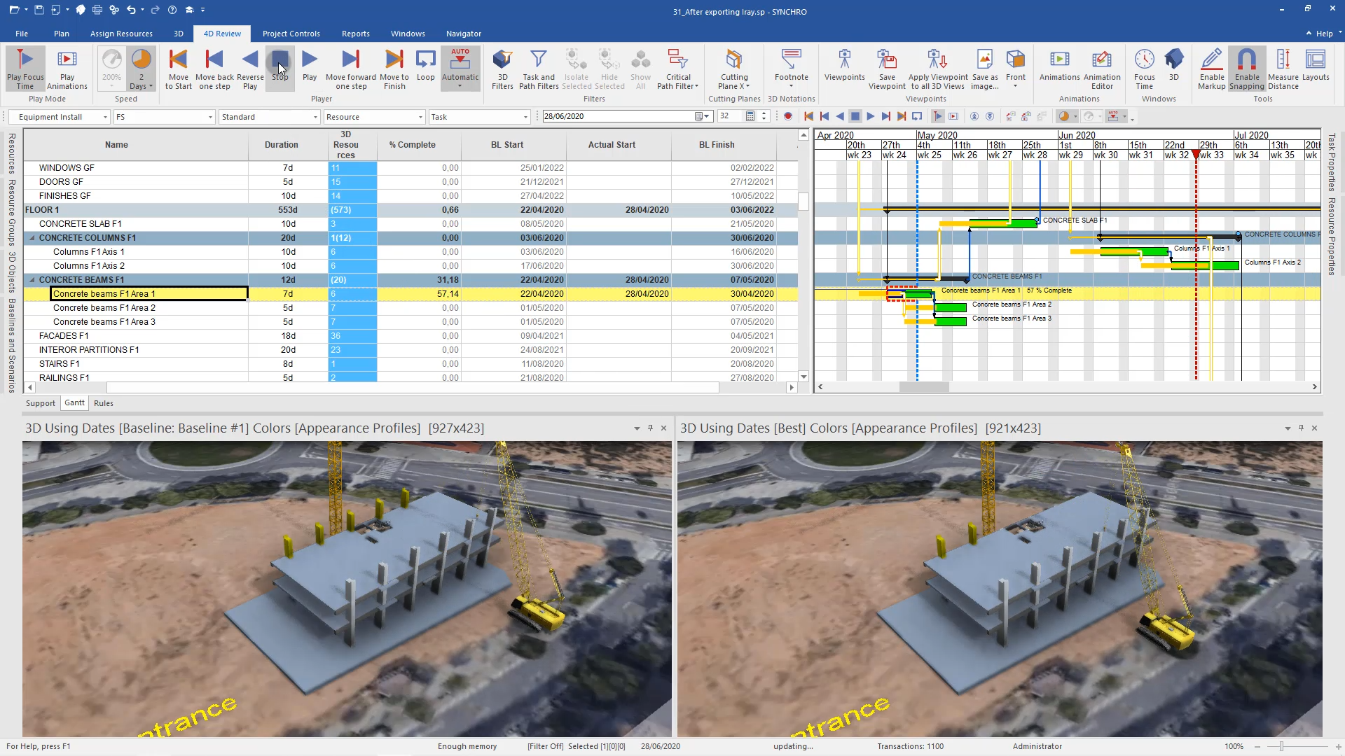Collapse CONCRETE BEAMS F1 group

[32, 280]
